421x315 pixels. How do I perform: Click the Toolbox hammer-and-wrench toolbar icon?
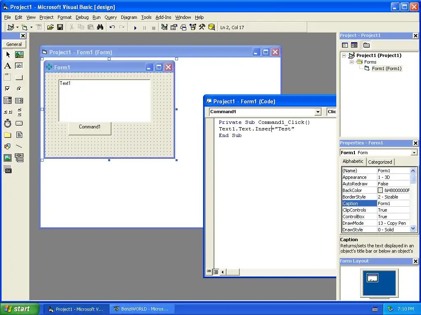202,27
